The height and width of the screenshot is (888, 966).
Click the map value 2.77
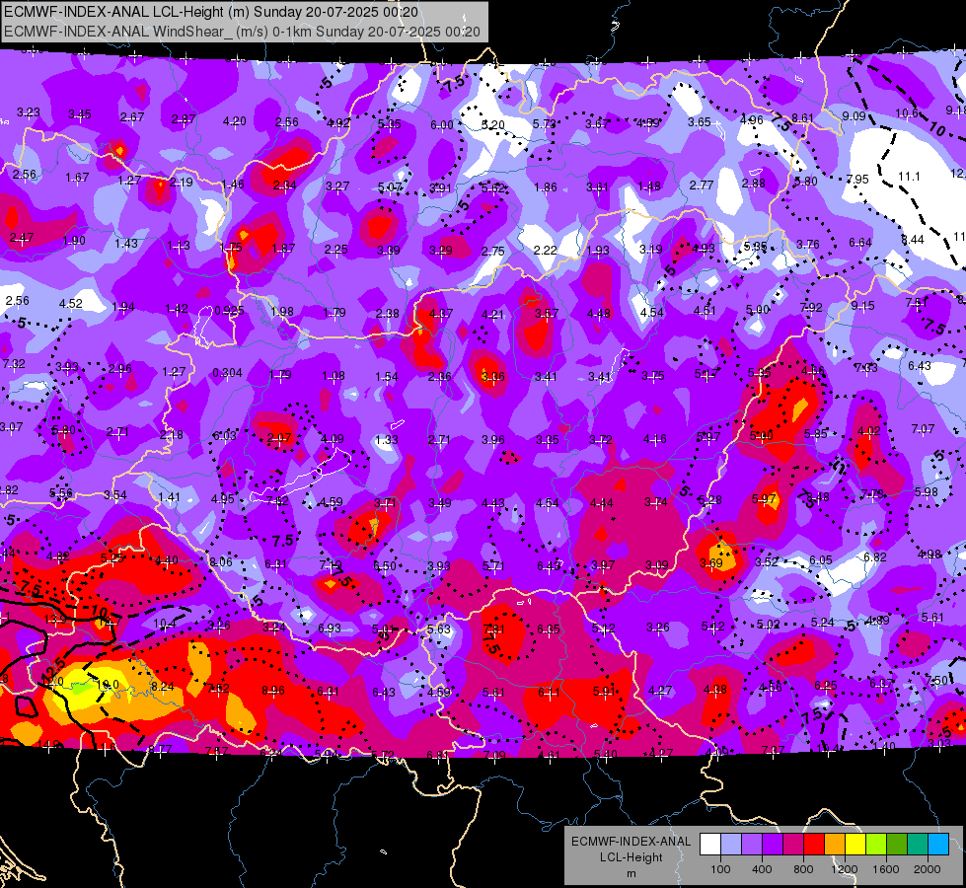tap(702, 185)
